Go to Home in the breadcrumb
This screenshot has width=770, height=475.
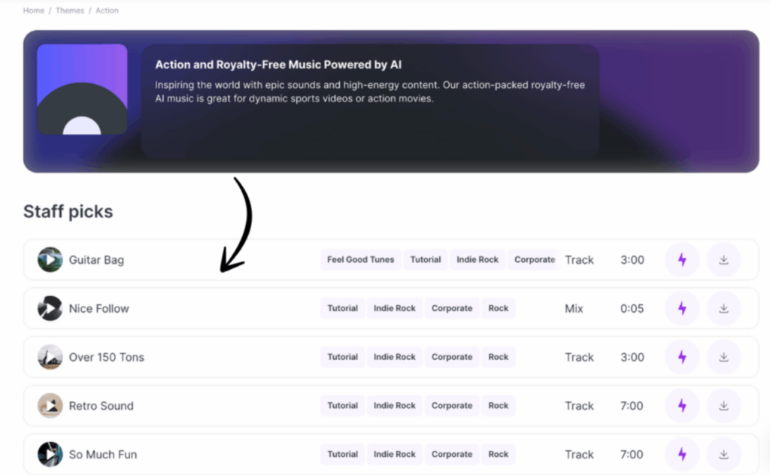33,11
